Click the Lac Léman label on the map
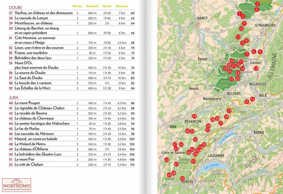This screenshot has width=283, height=194. (x=211, y=166)
